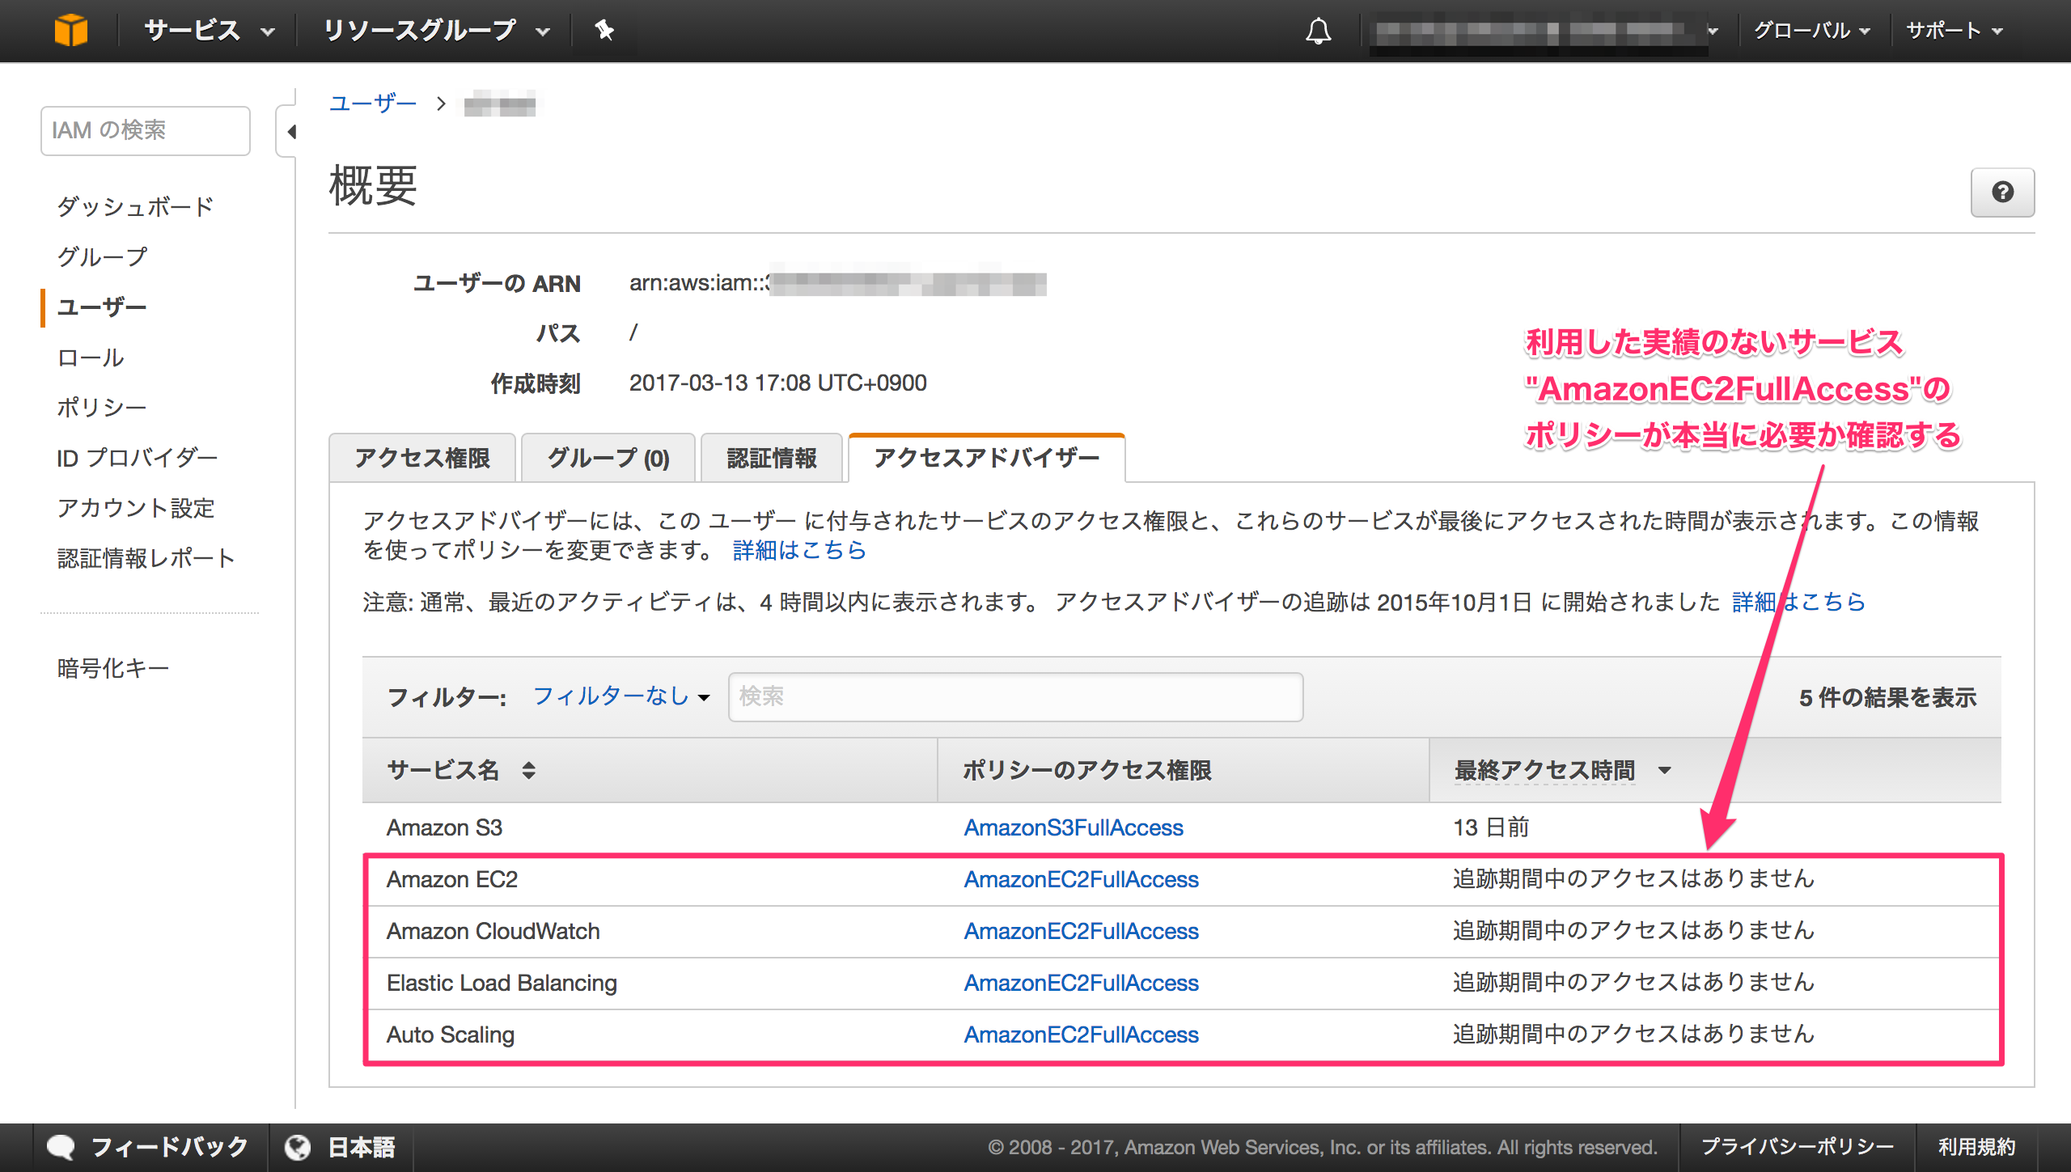Select the アクセスアドバイザー tab
Viewport: 2071px width, 1172px height.
pos(986,459)
